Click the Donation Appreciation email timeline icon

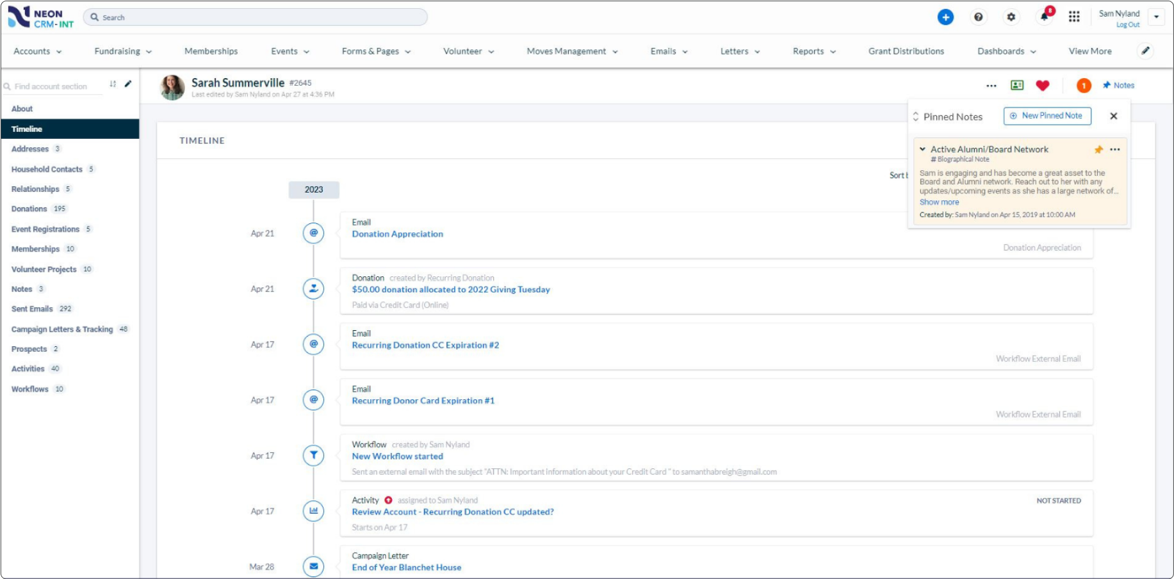pyautogui.click(x=314, y=233)
